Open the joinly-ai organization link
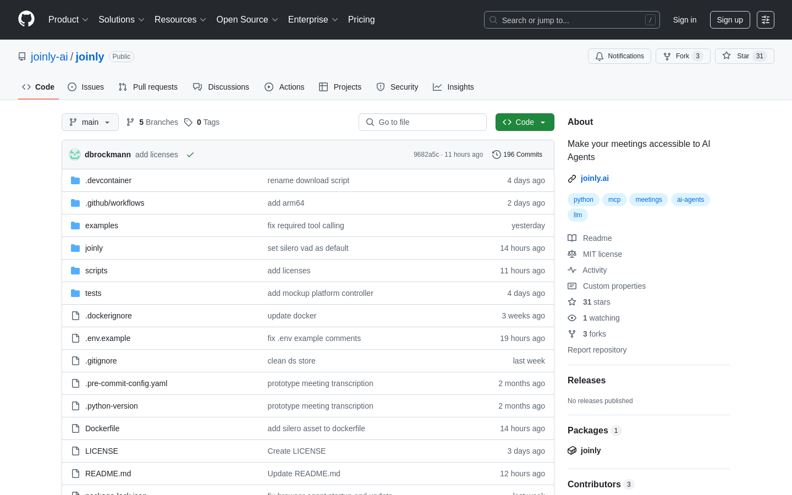Image resolution: width=792 pixels, height=495 pixels. coord(50,57)
